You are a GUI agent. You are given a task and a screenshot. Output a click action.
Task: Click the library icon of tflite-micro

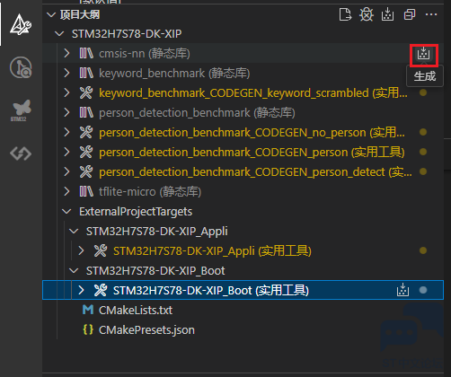click(x=86, y=191)
